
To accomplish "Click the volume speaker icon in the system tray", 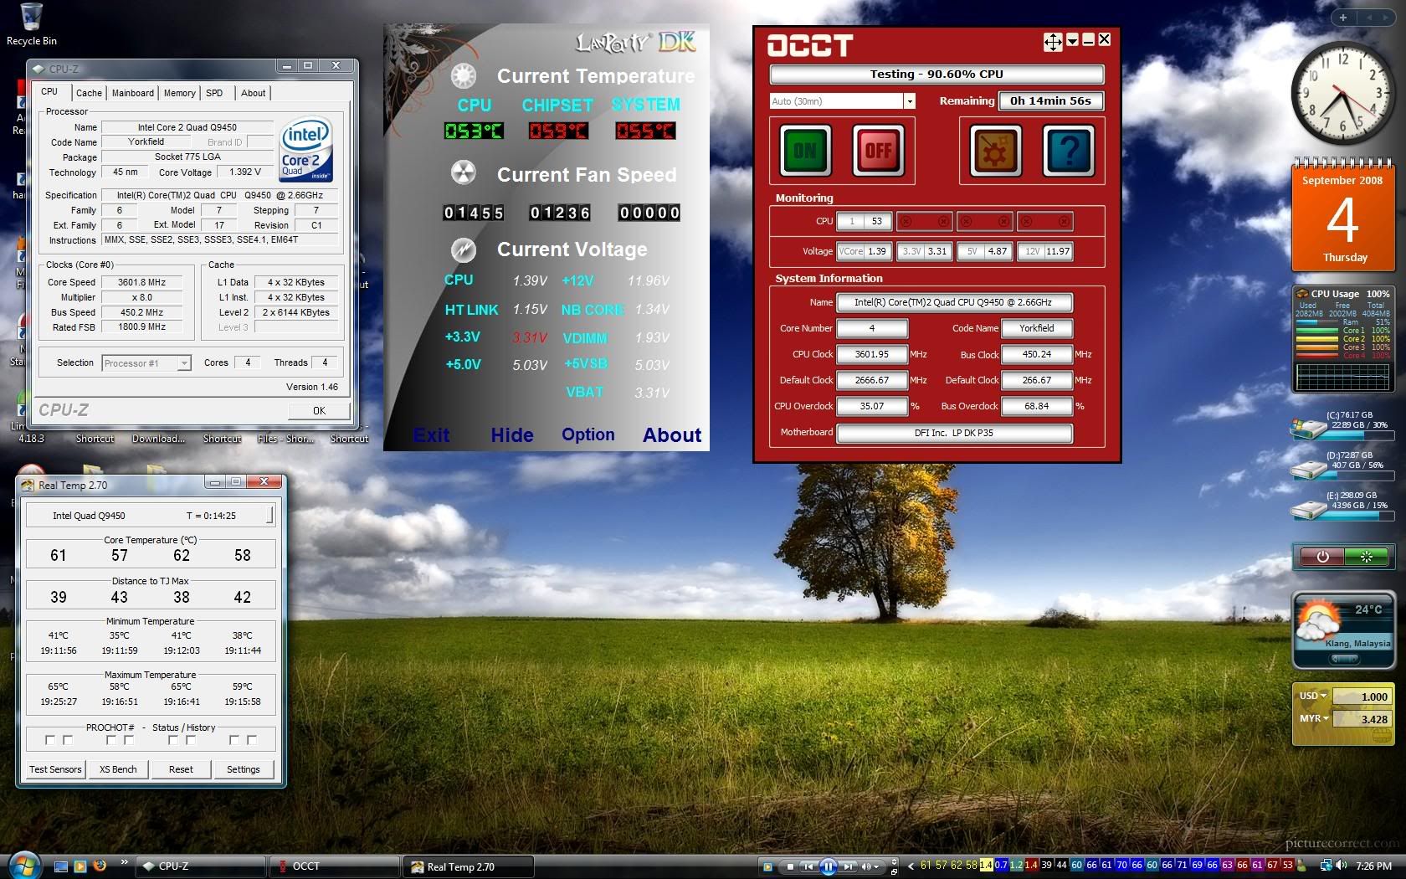I will coord(1342,866).
